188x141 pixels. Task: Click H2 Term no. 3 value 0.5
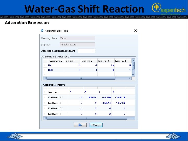coord(106,65)
